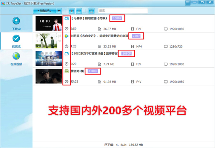
Task: Pause downloads with the pause toolbar button
Action: (x=79, y=11)
